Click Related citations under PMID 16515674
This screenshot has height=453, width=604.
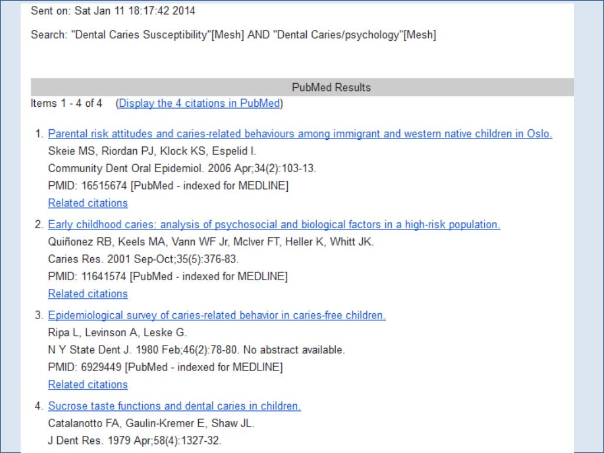pos(88,203)
